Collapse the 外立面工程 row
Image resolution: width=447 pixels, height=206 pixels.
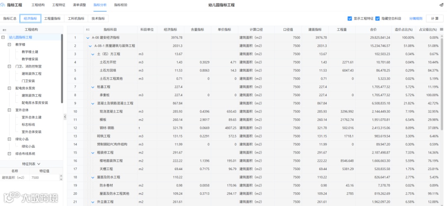(x=93, y=202)
